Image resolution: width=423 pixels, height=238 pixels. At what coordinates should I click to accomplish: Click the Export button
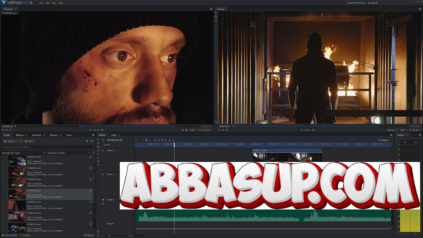(x=383, y=140)
